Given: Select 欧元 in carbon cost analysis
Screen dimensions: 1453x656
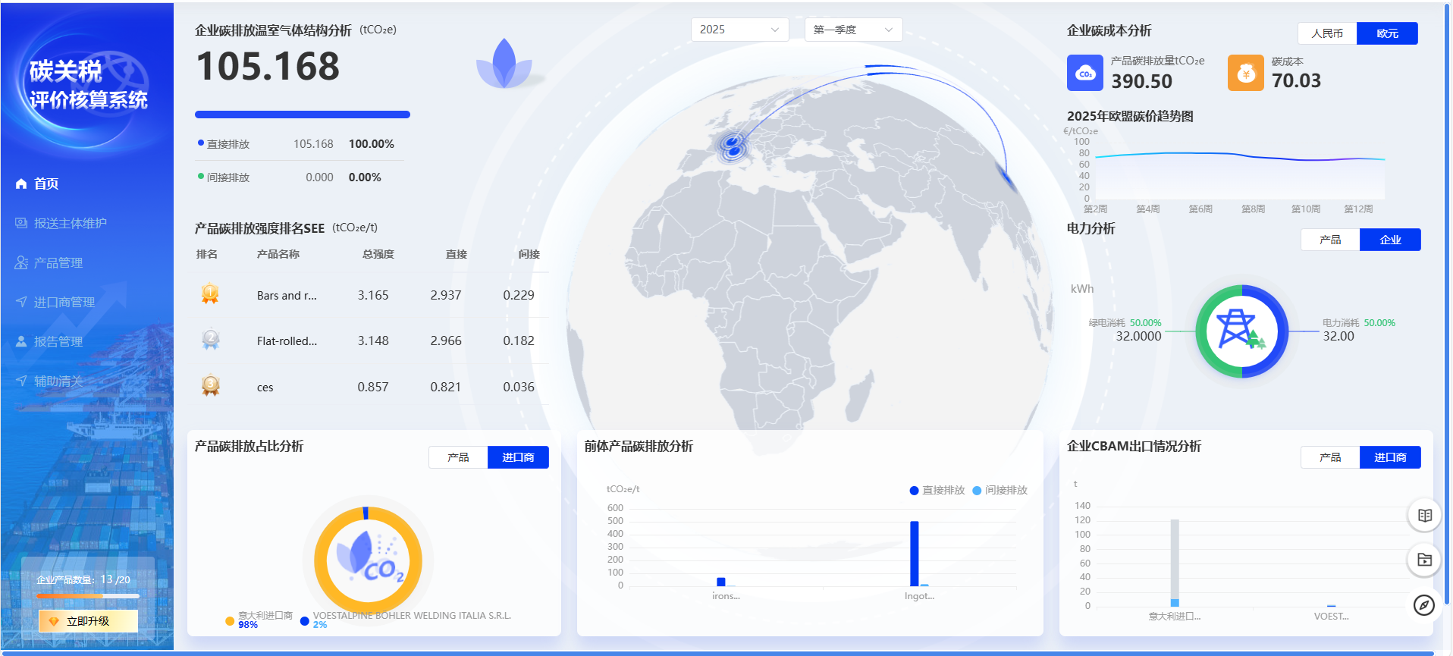Looking at the screenshot, I should pos(1387,33).
